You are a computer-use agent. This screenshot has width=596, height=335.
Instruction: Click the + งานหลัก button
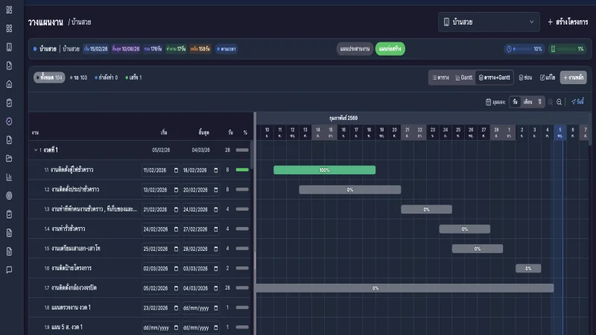click(573, 77)
